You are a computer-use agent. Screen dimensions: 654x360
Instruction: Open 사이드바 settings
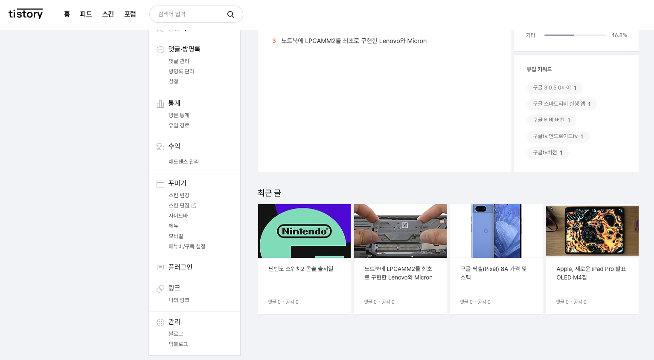click(x=178, y=216)
